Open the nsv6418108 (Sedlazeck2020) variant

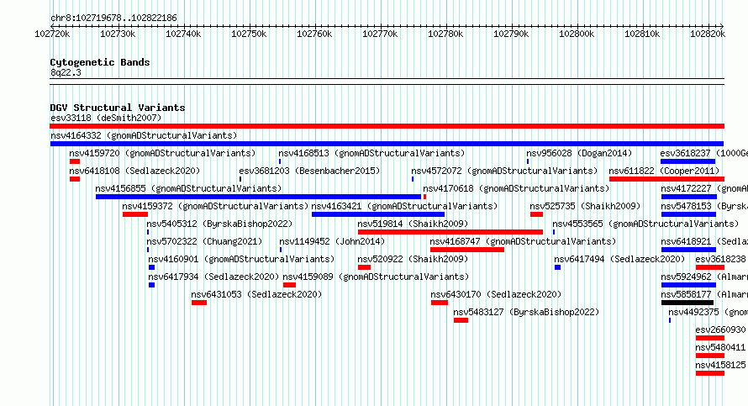[134, 171]
